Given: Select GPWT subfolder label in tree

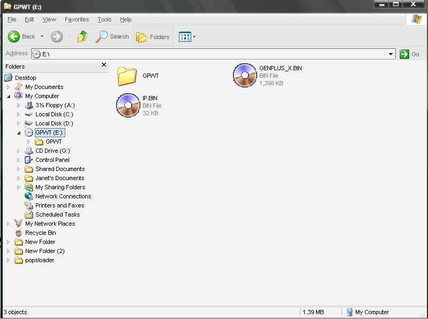Looking at the screenshot, I should pyautogui.click(x=54, y=142).
